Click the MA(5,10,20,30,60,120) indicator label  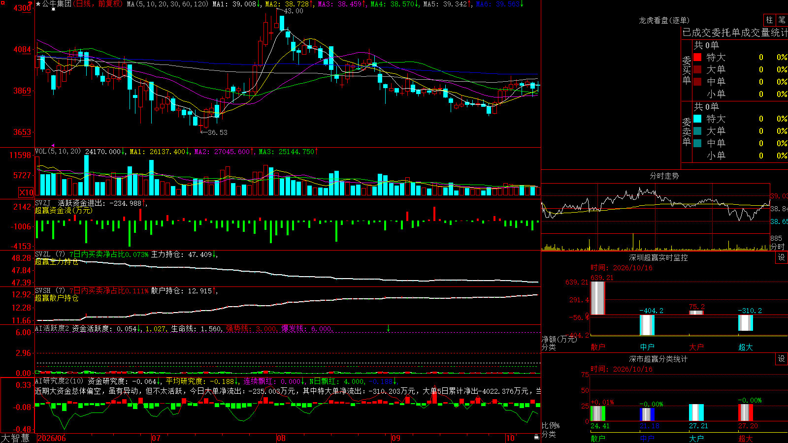tap(167, 4)
